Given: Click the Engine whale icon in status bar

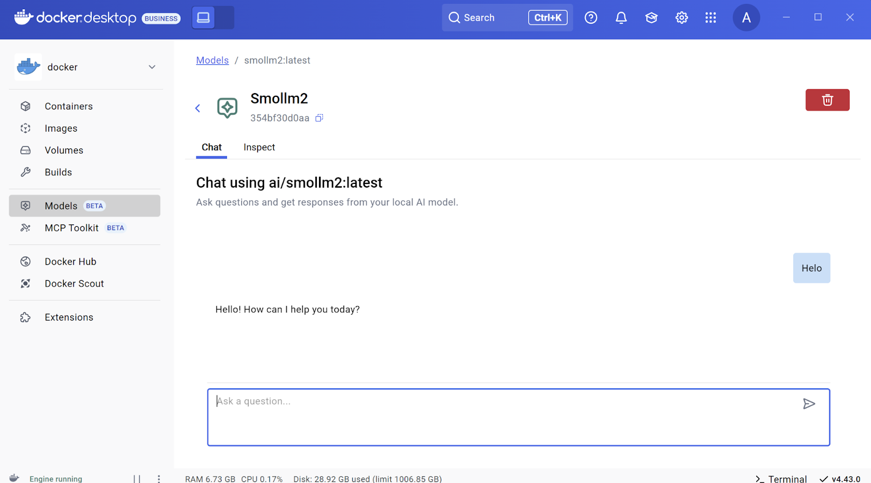Looking at the screenshot, I should pyautogui.click(x=14, y=478).
